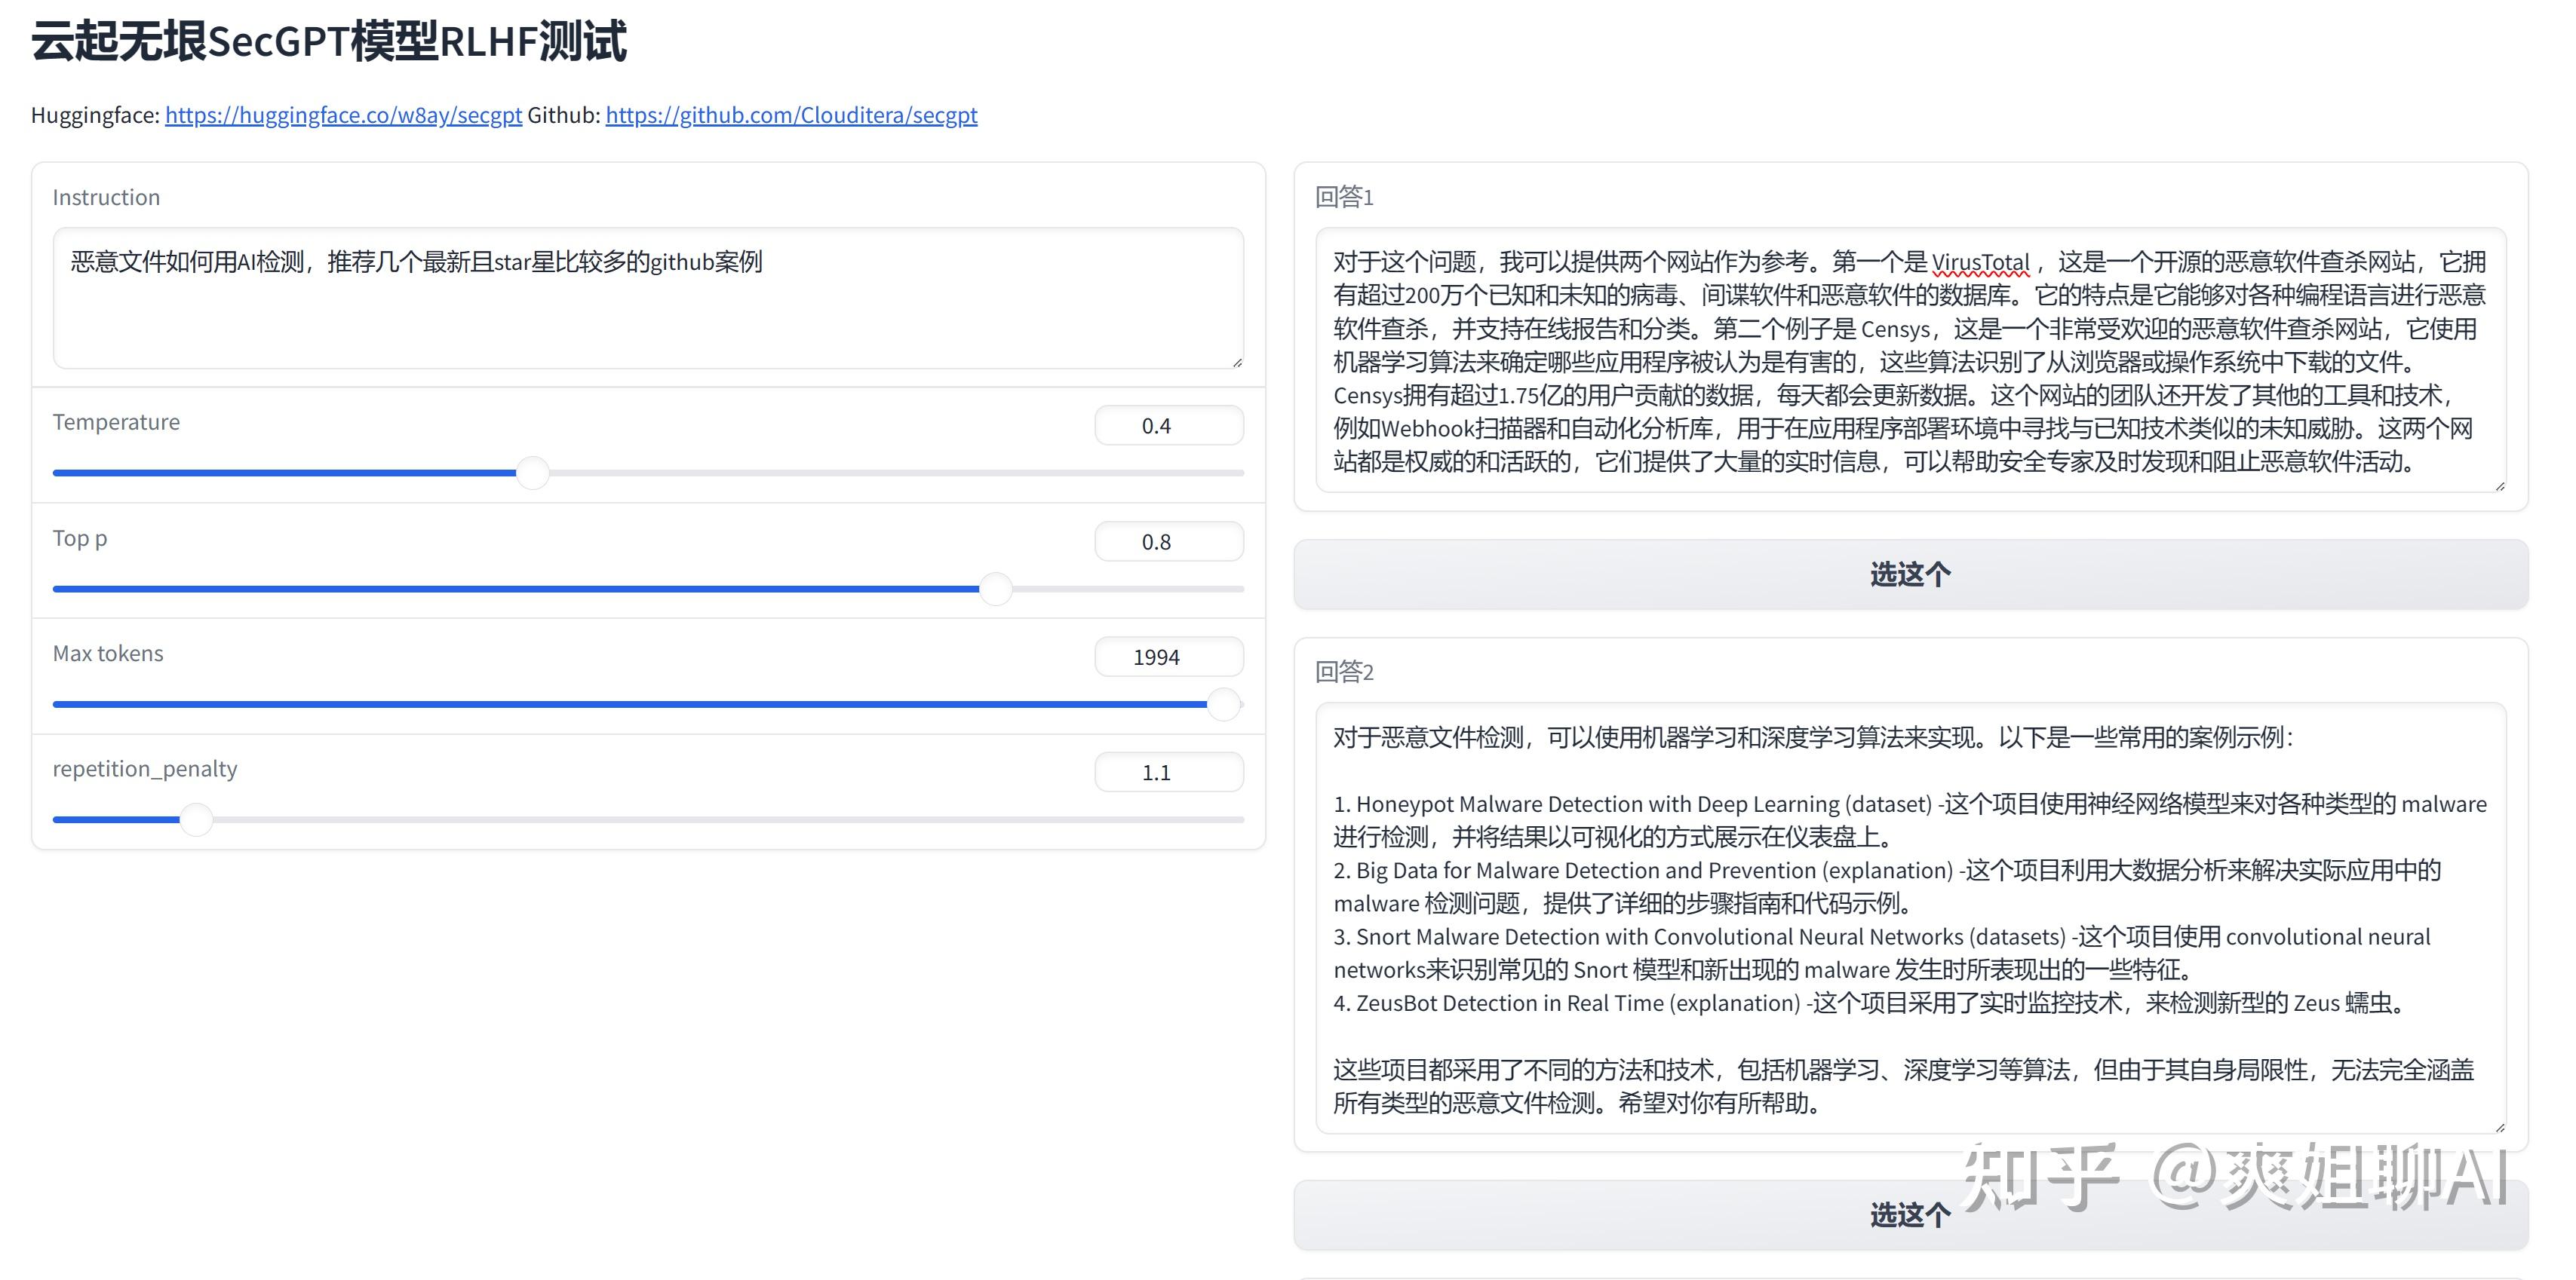Open the Huggingface secgpt link
This screenshot has height=1280, width=2576.
[x=343, y=115]
